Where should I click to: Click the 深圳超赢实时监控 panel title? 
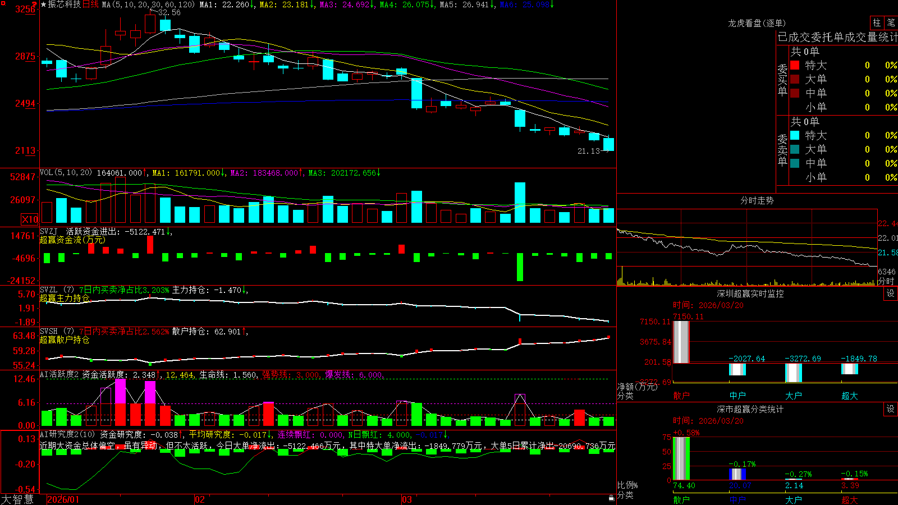point(750,293)
